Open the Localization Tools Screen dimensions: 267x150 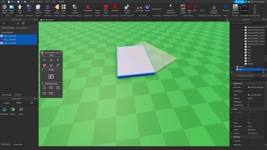pos(29,8)
